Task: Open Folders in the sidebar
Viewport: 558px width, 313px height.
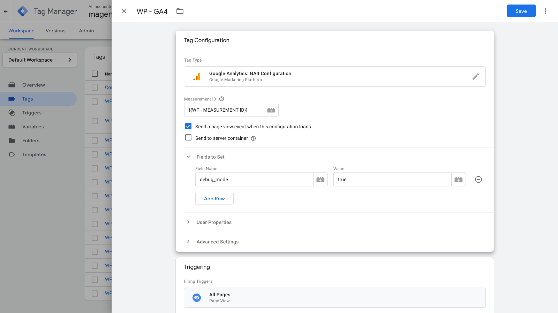Action: click(38, 141)
